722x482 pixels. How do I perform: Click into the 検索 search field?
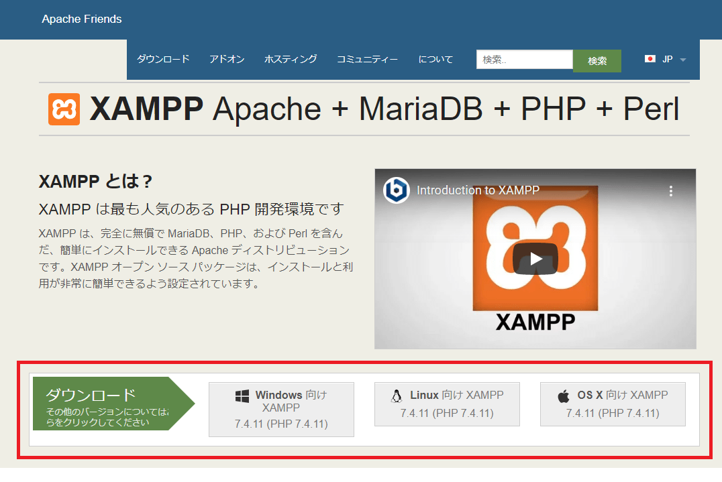click(x=524, y=60)
